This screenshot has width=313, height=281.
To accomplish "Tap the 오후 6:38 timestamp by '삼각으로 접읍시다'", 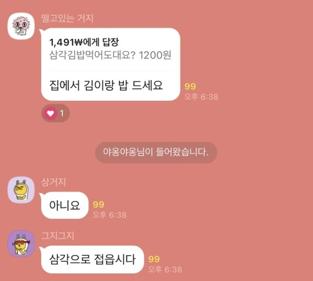I will [165, 269].
